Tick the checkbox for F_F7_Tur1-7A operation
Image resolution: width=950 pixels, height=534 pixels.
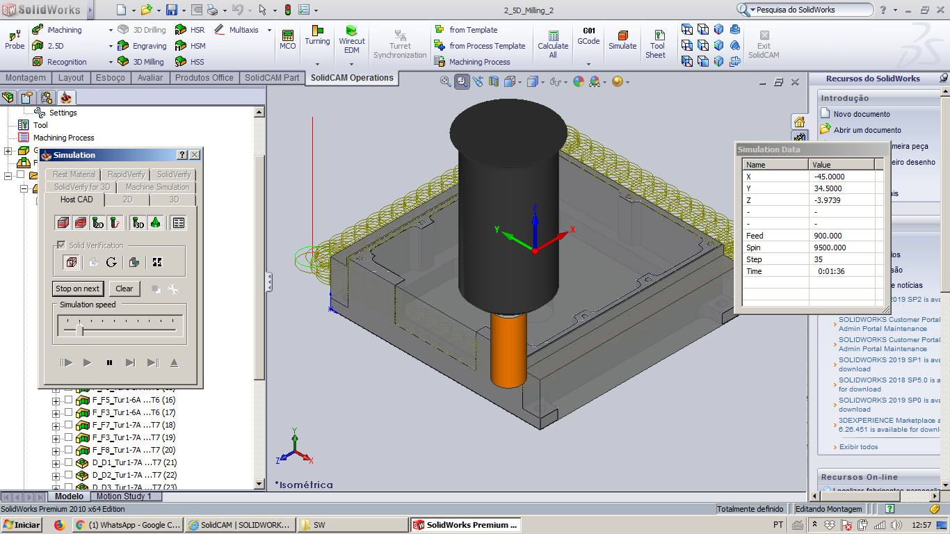click(x=68, y=425)
